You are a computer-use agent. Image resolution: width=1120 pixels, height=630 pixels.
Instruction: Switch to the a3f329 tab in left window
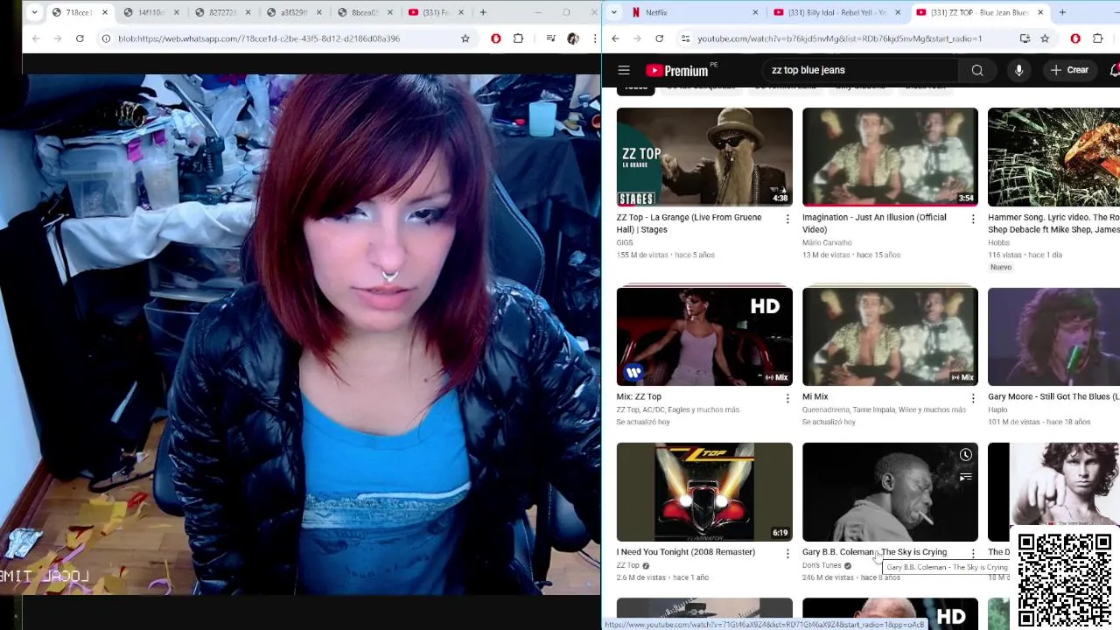pyautogui.click(x=292, y=12)
